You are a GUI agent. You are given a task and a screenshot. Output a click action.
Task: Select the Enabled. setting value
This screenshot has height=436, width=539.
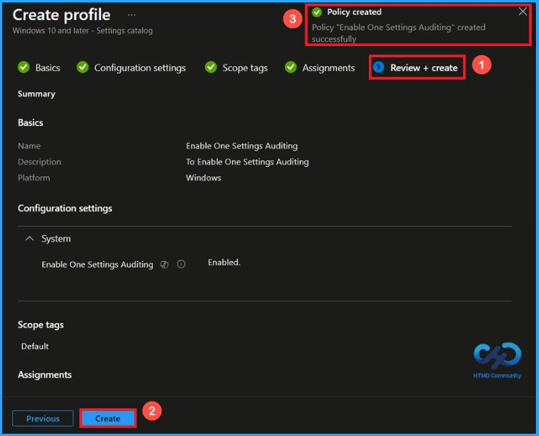click(x=224, y=262)
